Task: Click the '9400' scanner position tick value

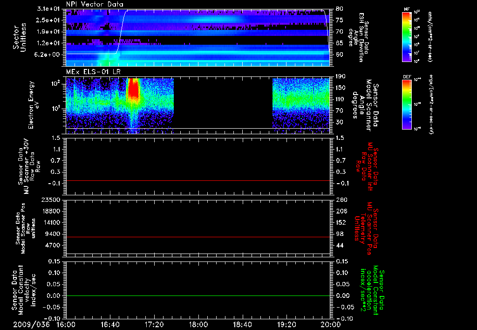Action: click(53, 234)
